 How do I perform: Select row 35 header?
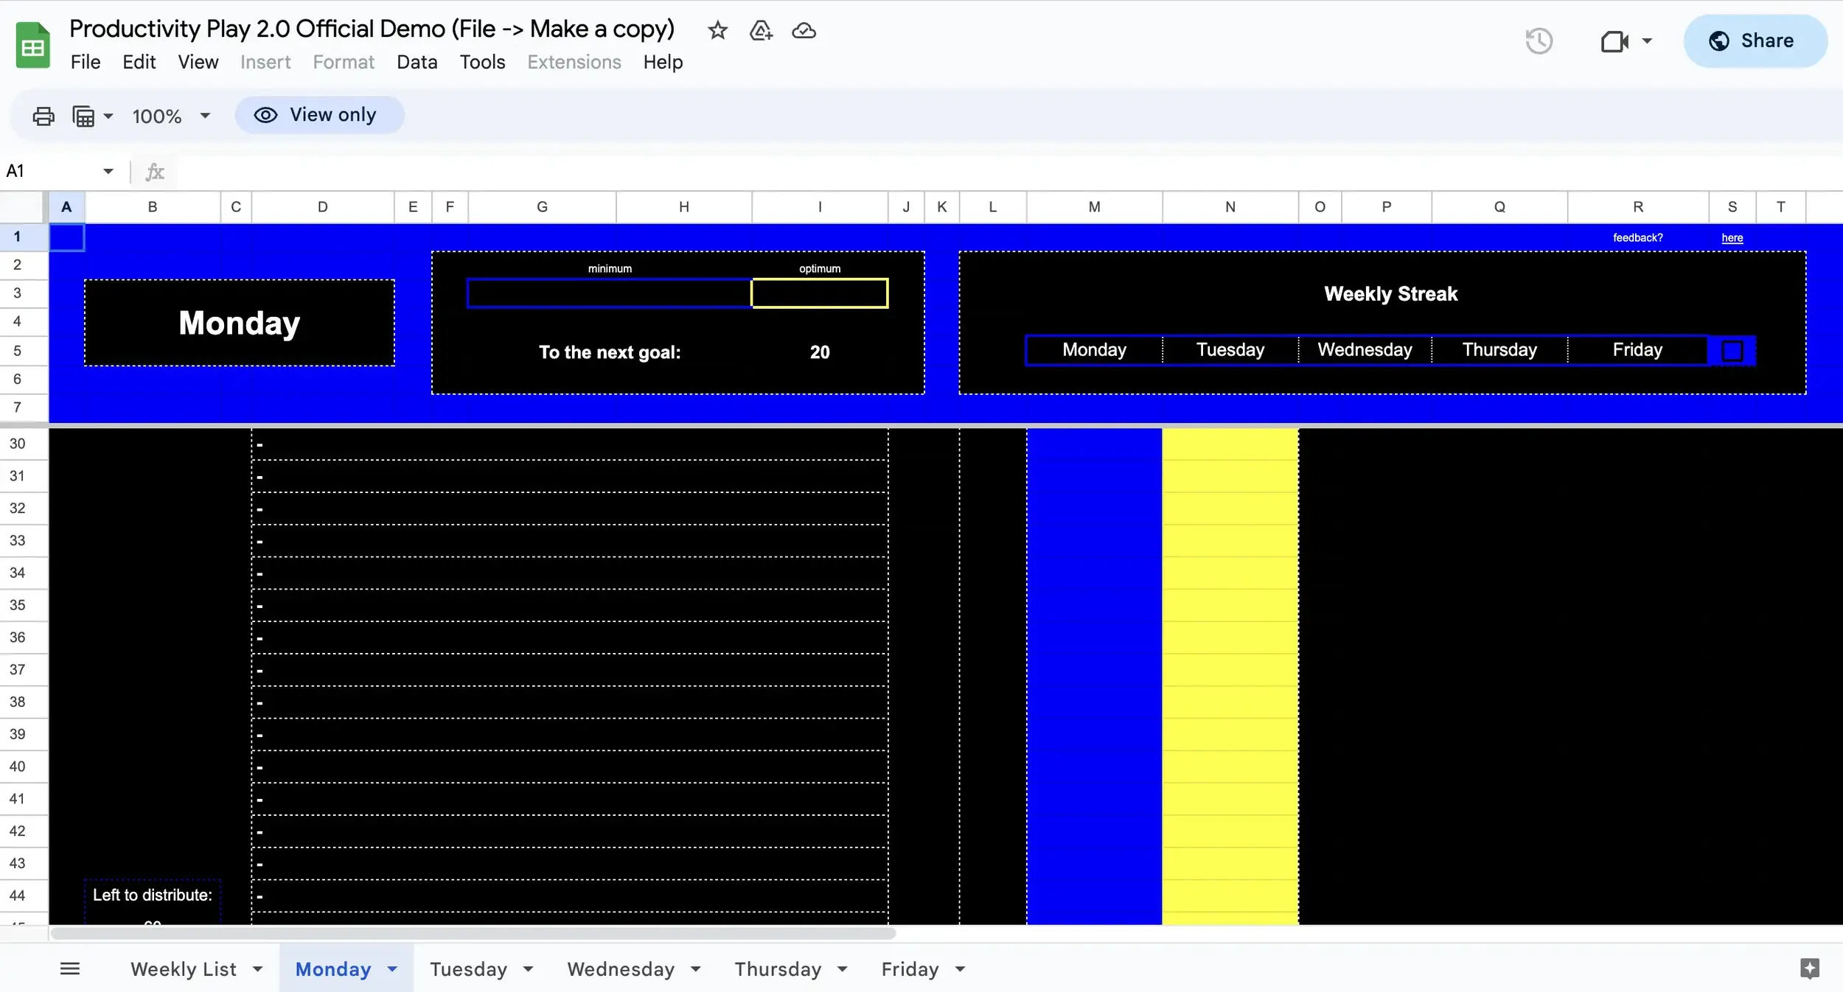point(24,605)
